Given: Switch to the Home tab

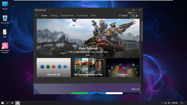Looking at the screenshot, I should pyautogui.click(x=44, y=15).
